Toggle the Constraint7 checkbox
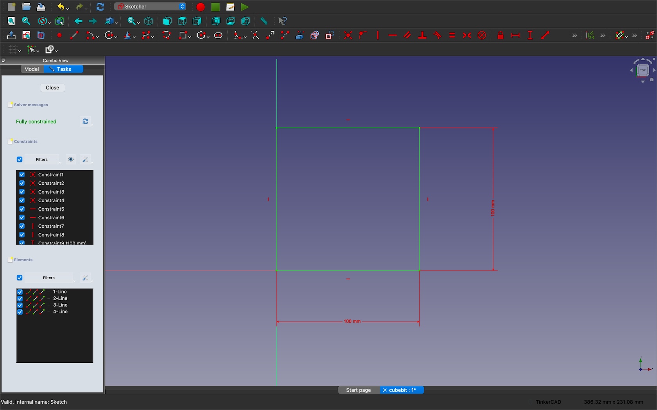The height and width of the screenshot is (410, 657). 22,226
